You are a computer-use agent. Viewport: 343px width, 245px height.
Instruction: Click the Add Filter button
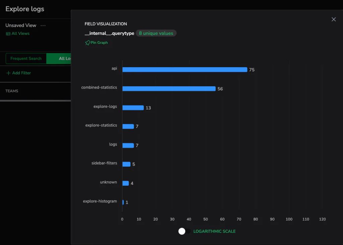(x=21, y=73)
